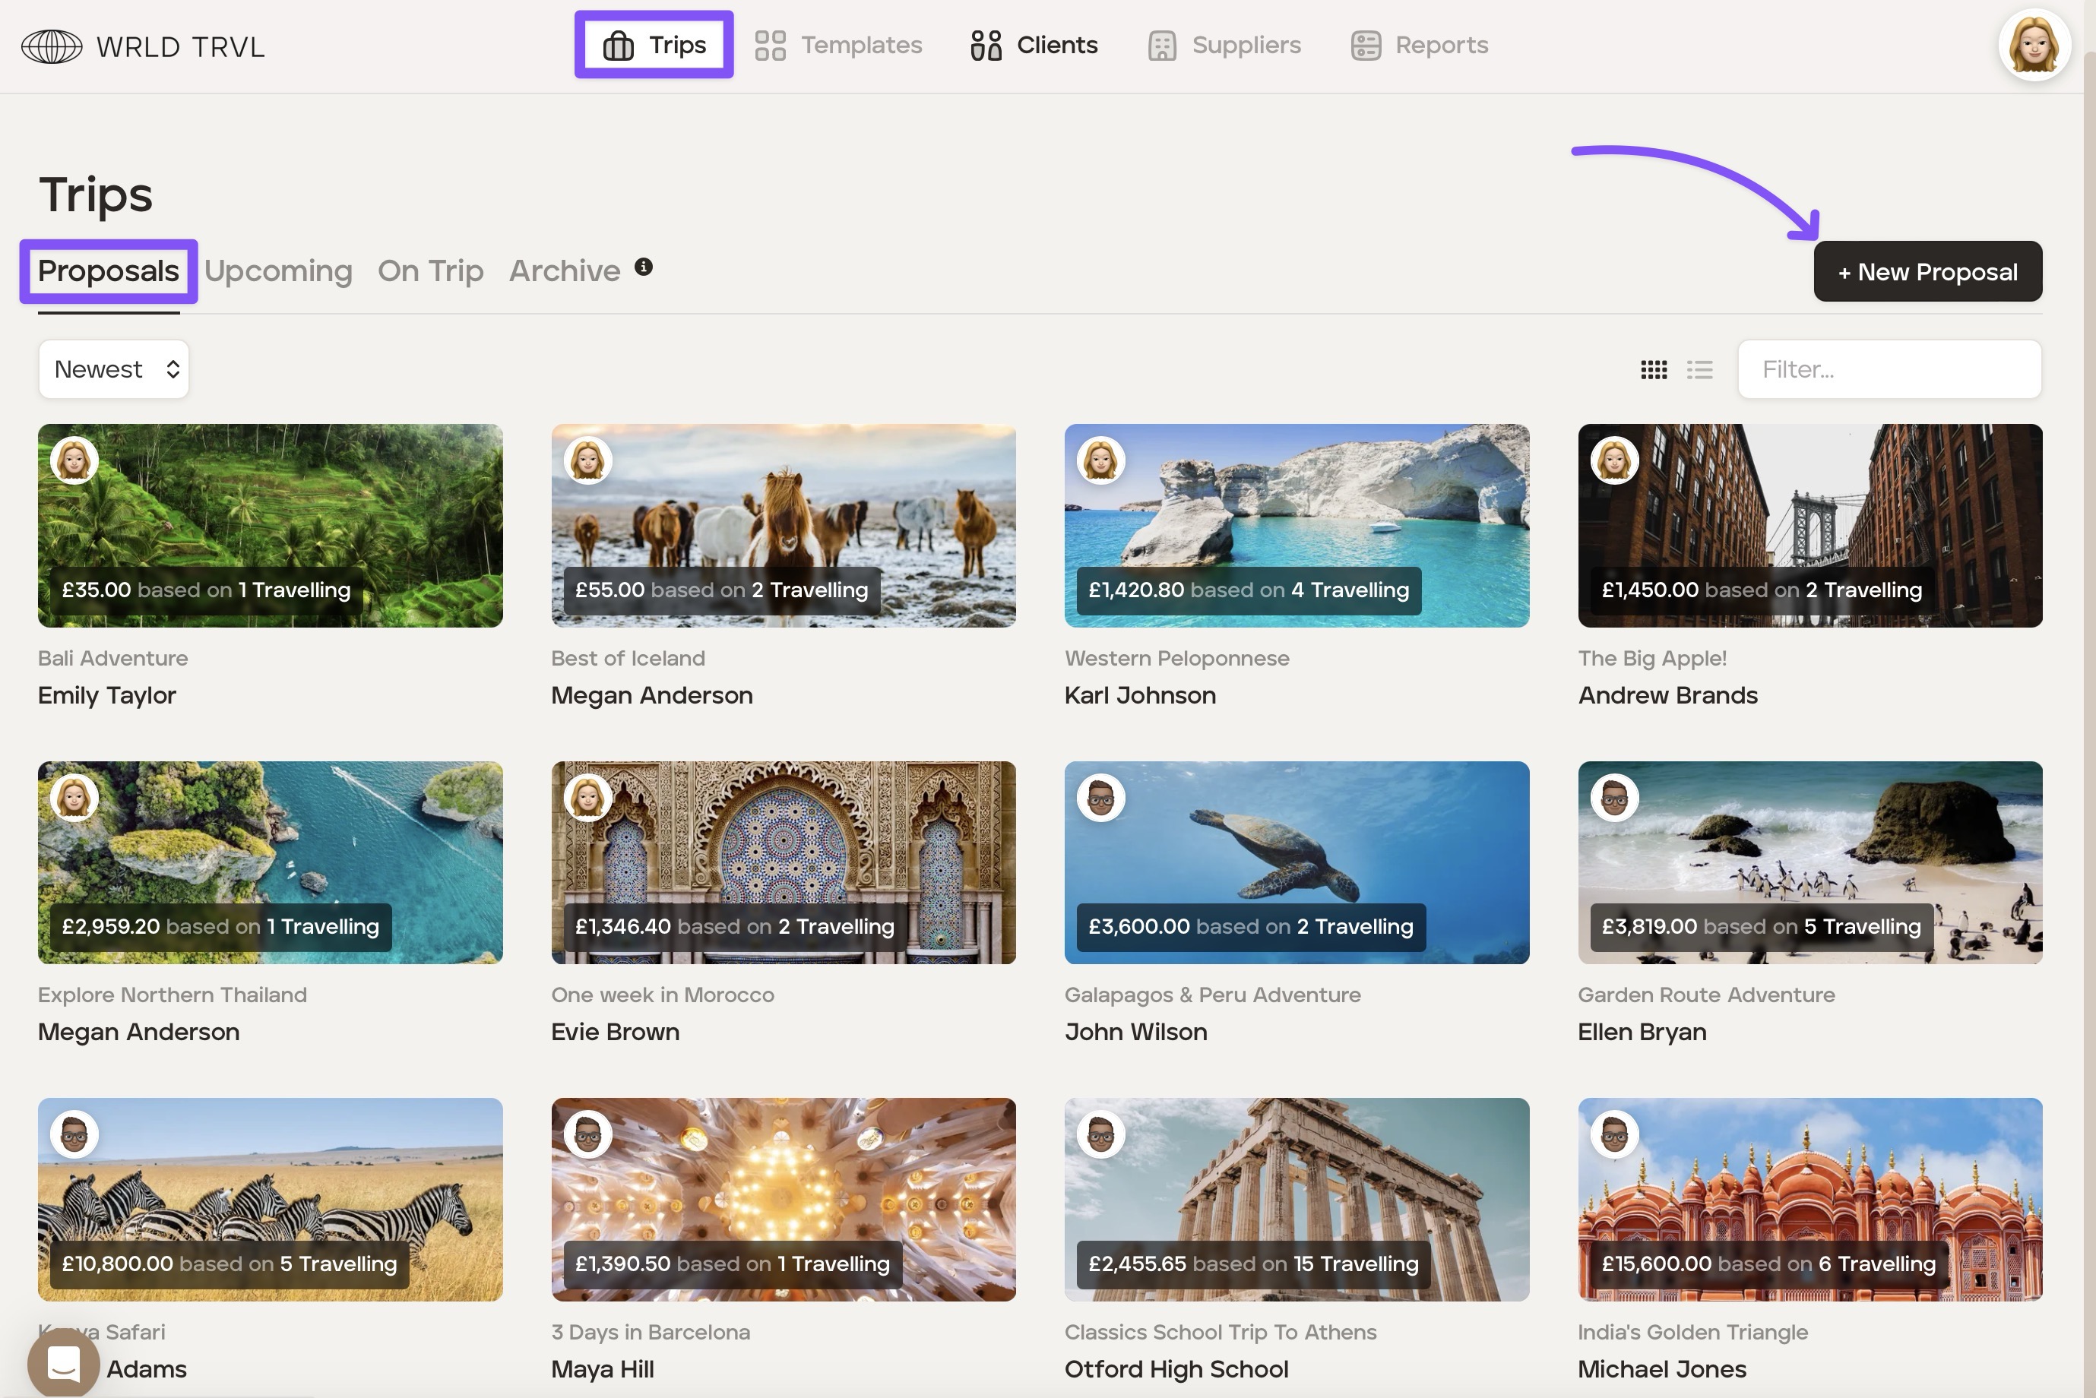Switch to list view layout
Viewport: 2096px width, 1398px height.
tap(1699, 369)
